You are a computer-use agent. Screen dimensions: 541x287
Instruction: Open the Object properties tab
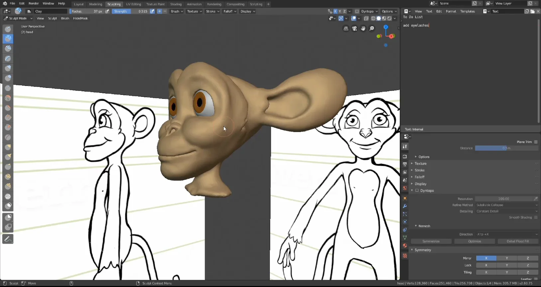[x=405, y=198]
